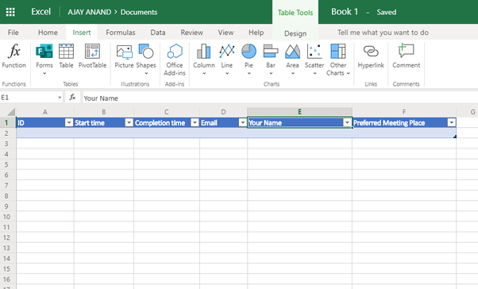The height and width of the screenshot is (289, 478).
Task: Open the Table Tools Design tab
Action: [x=295, y=33]
